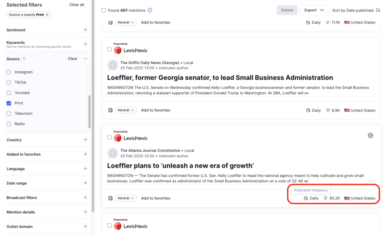385x235 pixels.
Task: Open the Export dropdown
Action: coord(314,11)
